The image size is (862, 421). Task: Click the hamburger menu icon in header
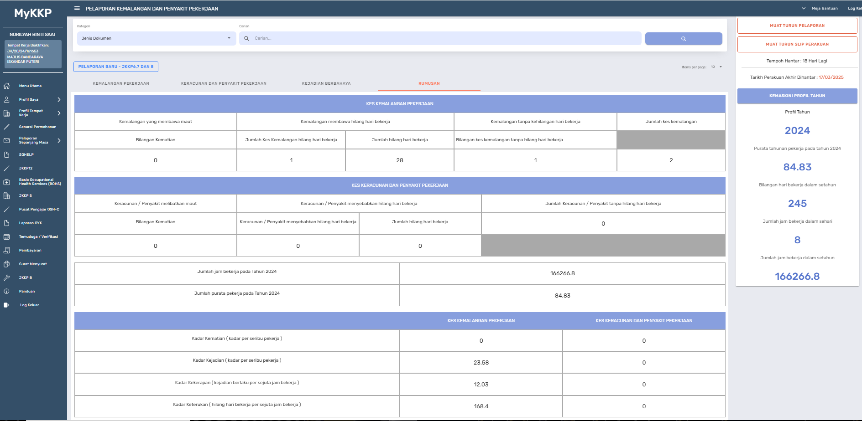[x=77, y=8]
